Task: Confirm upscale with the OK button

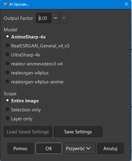Action: coord(49,148)
